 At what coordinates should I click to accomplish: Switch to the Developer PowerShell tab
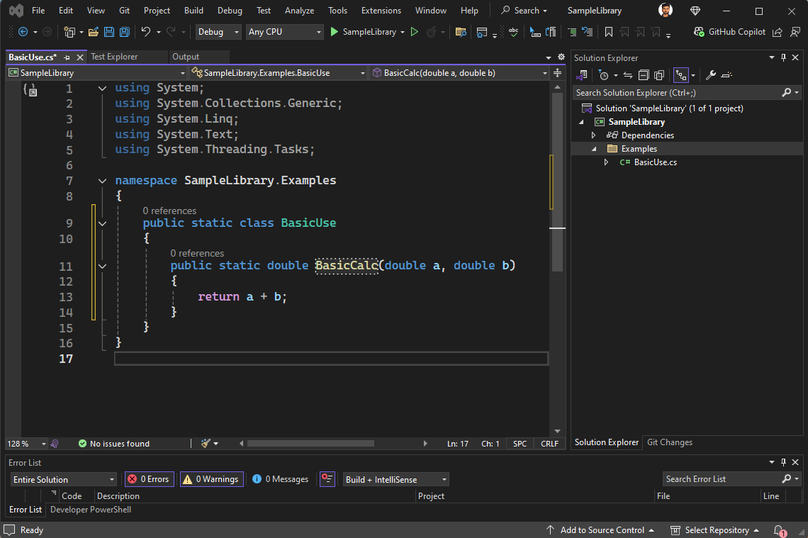[91, 510]
